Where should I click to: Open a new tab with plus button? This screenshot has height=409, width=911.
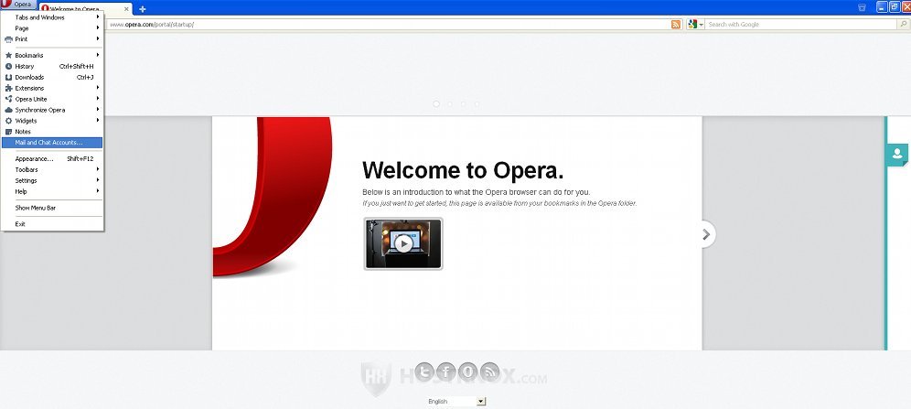point(143,9)
